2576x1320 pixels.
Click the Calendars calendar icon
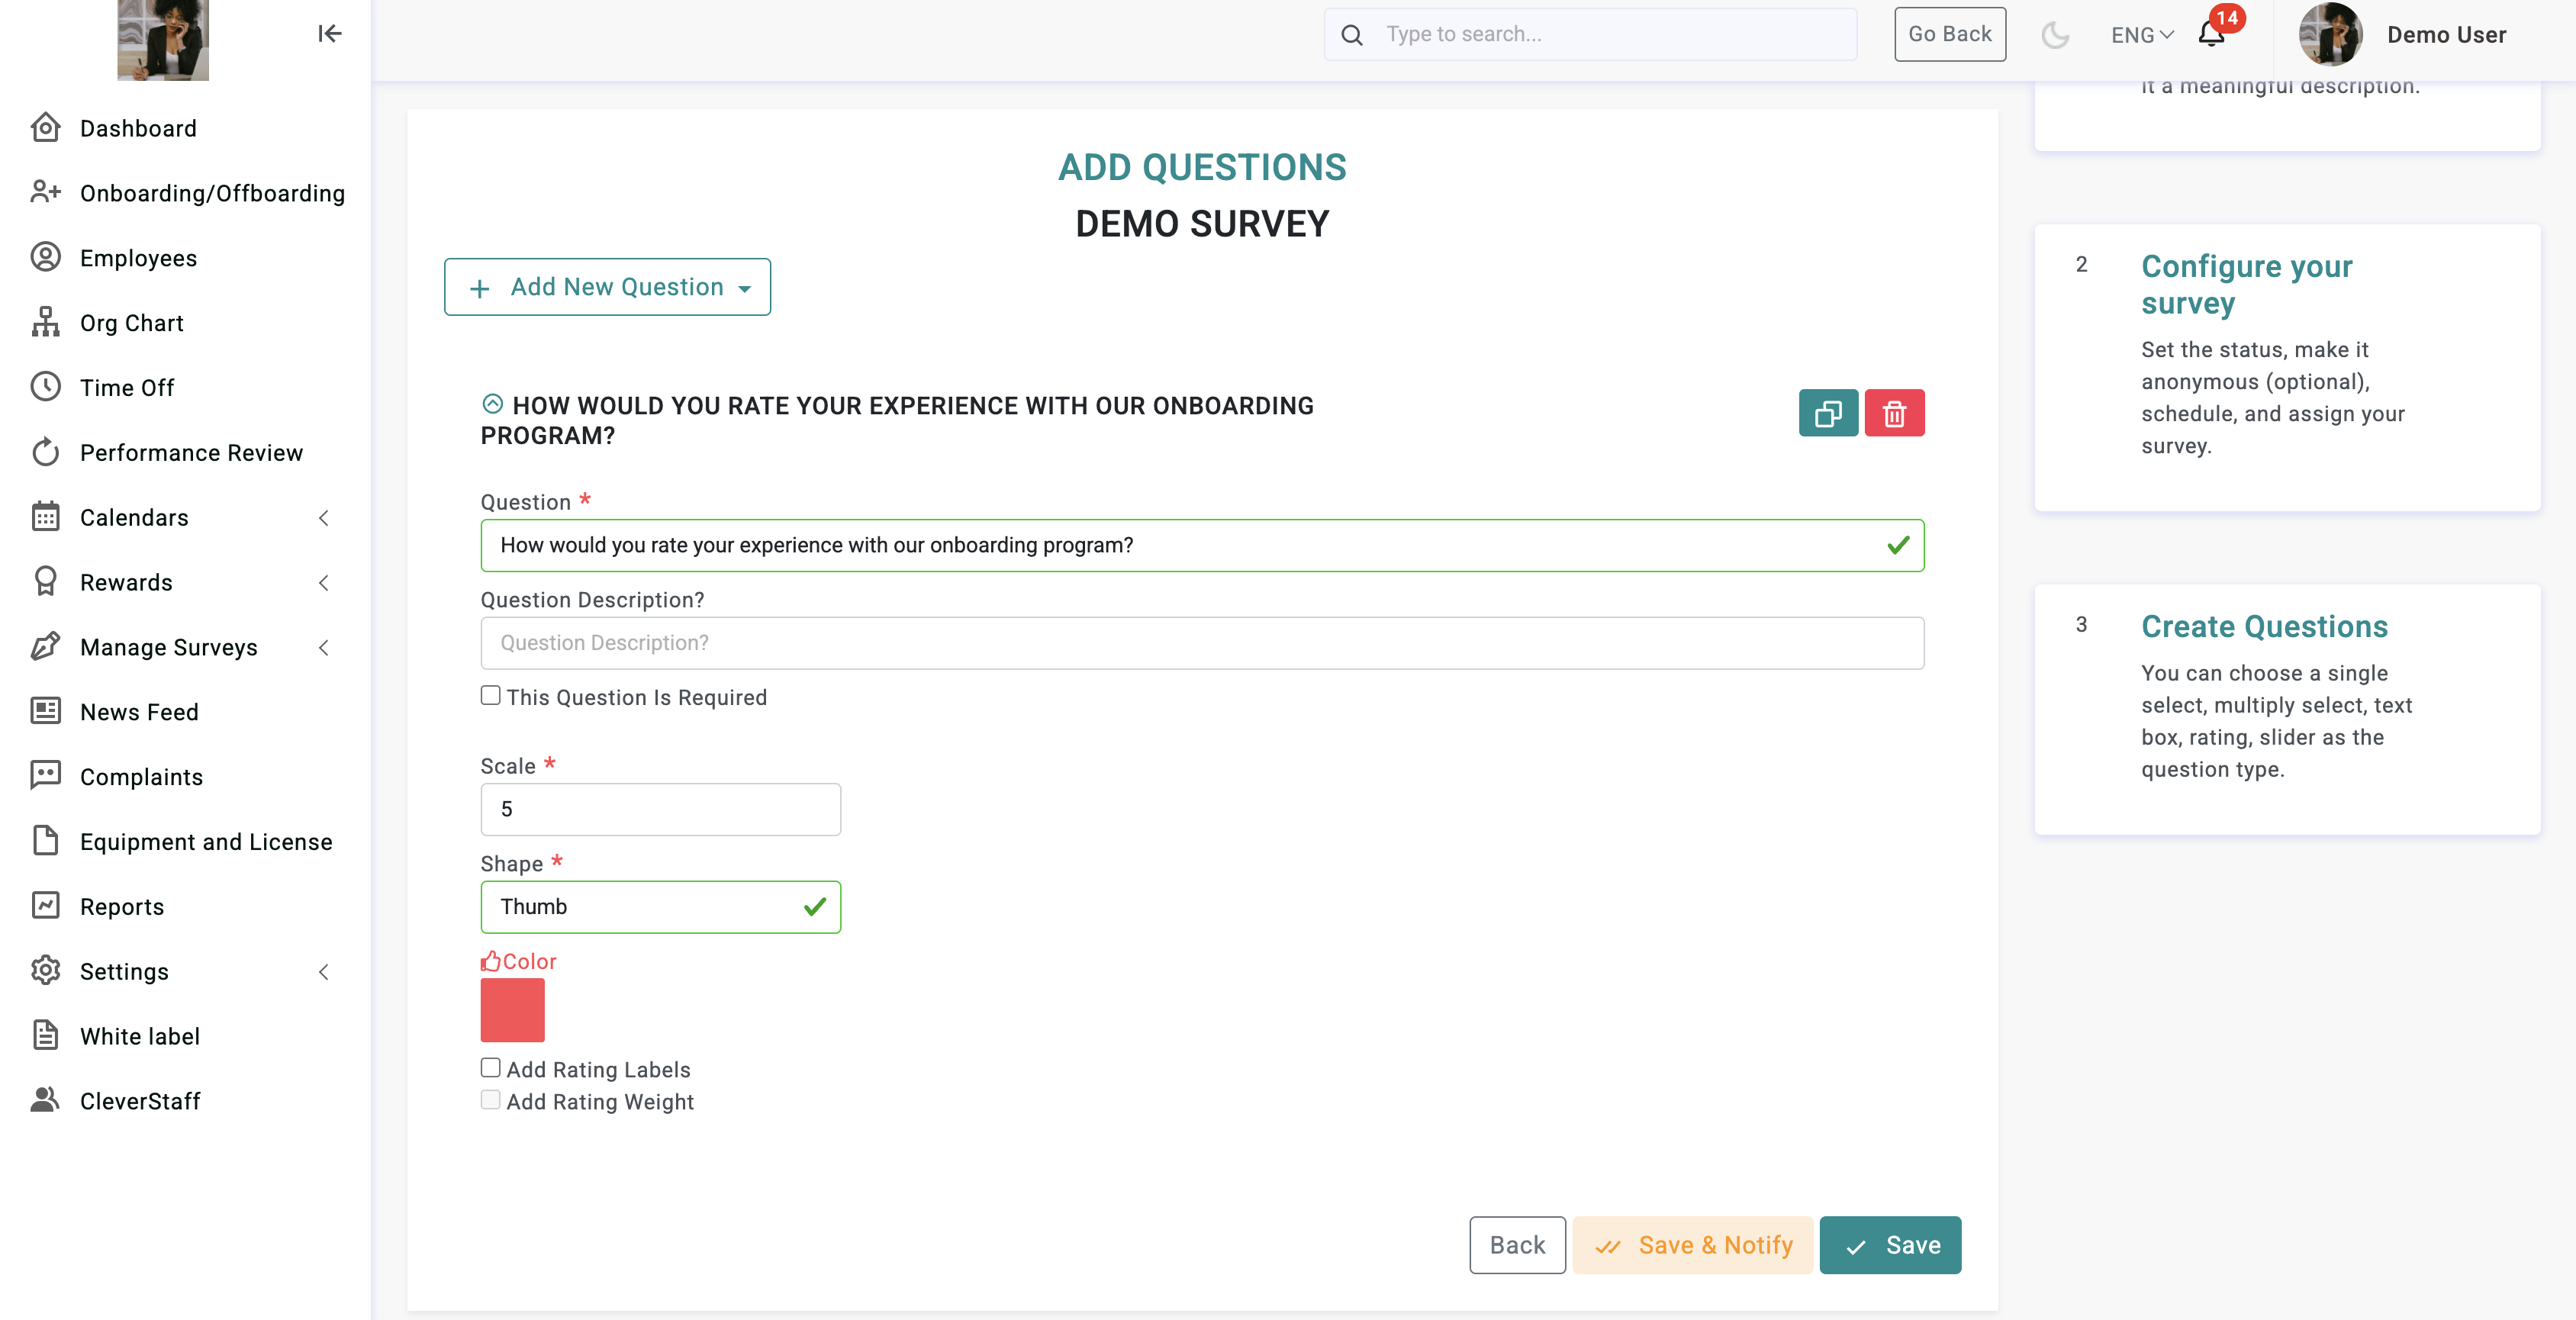pyautogui.click(x=45, y=517)
